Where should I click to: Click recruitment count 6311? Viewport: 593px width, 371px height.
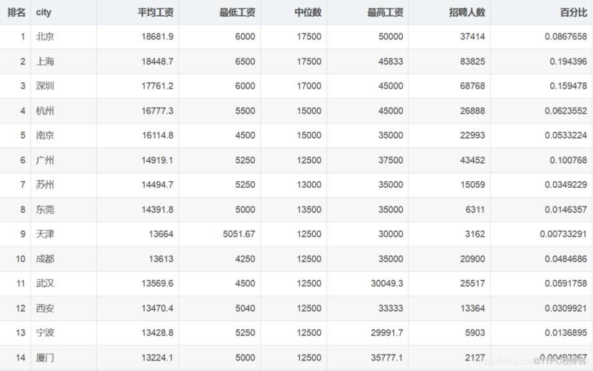[475, 210]
